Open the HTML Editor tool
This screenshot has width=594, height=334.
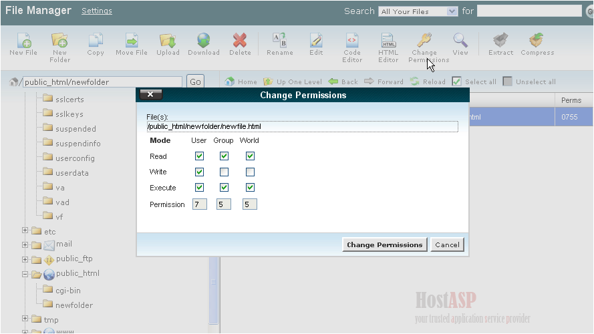coord(388,41)
